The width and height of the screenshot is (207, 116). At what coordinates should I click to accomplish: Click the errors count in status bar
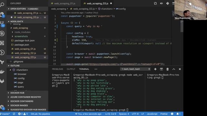[x=21, y=114]
